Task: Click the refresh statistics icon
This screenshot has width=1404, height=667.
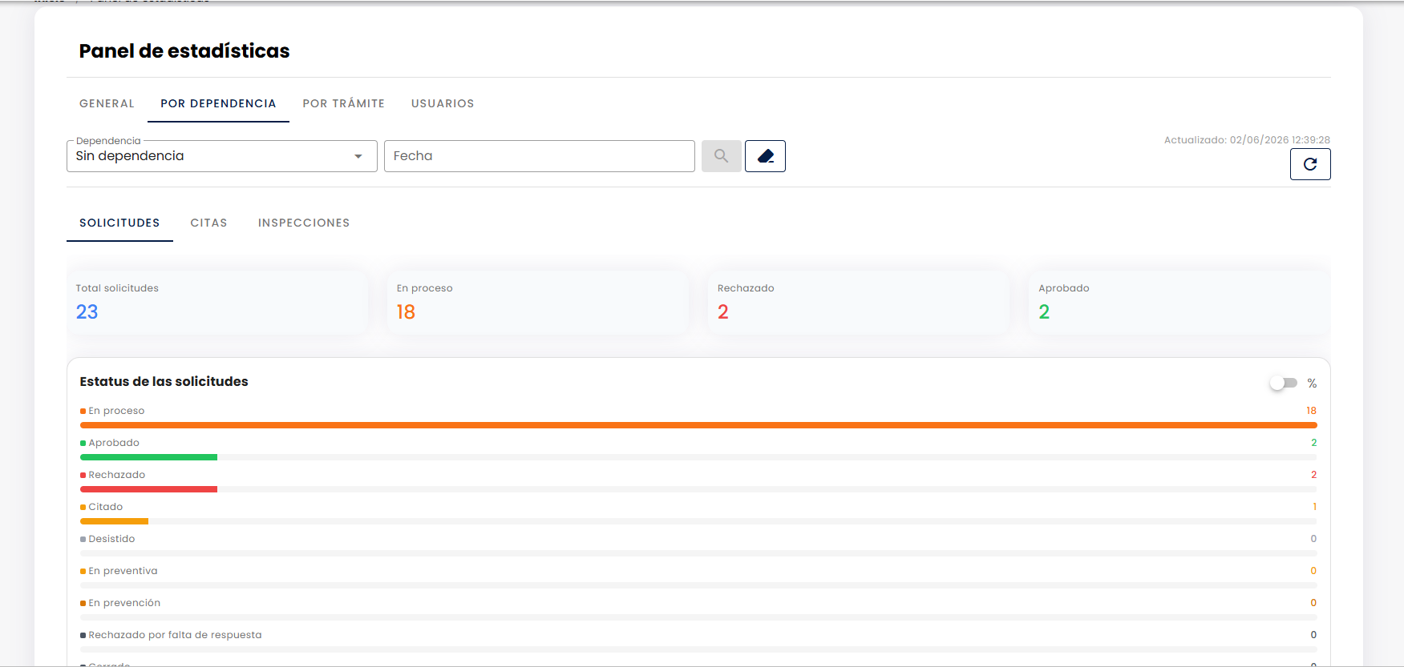Action: (1310, 164)
